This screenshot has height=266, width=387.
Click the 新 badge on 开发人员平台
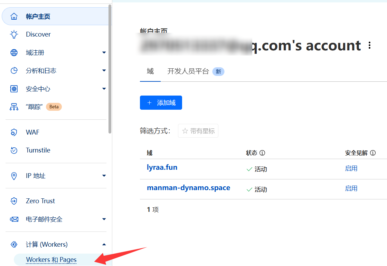218,71
